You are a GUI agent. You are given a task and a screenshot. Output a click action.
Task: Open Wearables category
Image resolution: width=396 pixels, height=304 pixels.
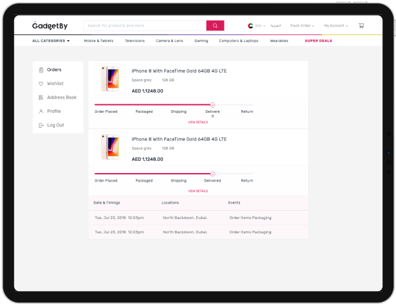(279, 41)
